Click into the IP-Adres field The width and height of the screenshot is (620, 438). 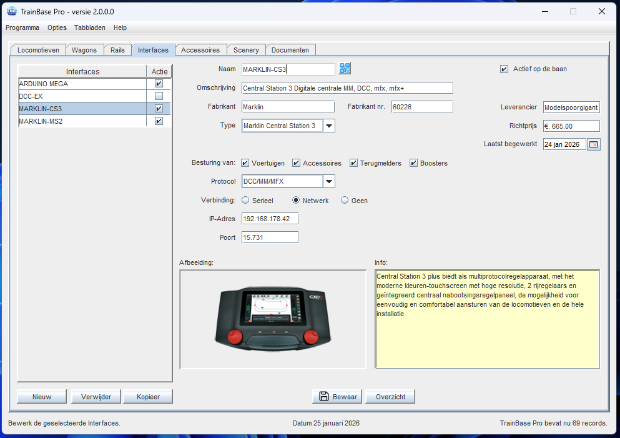270,219
